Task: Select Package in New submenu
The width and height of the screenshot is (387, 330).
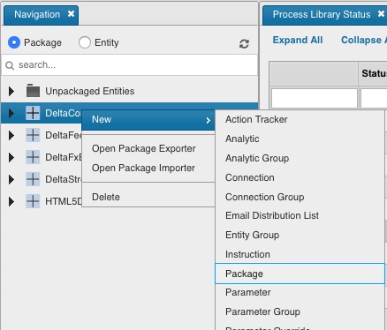Action: (300, 274)
